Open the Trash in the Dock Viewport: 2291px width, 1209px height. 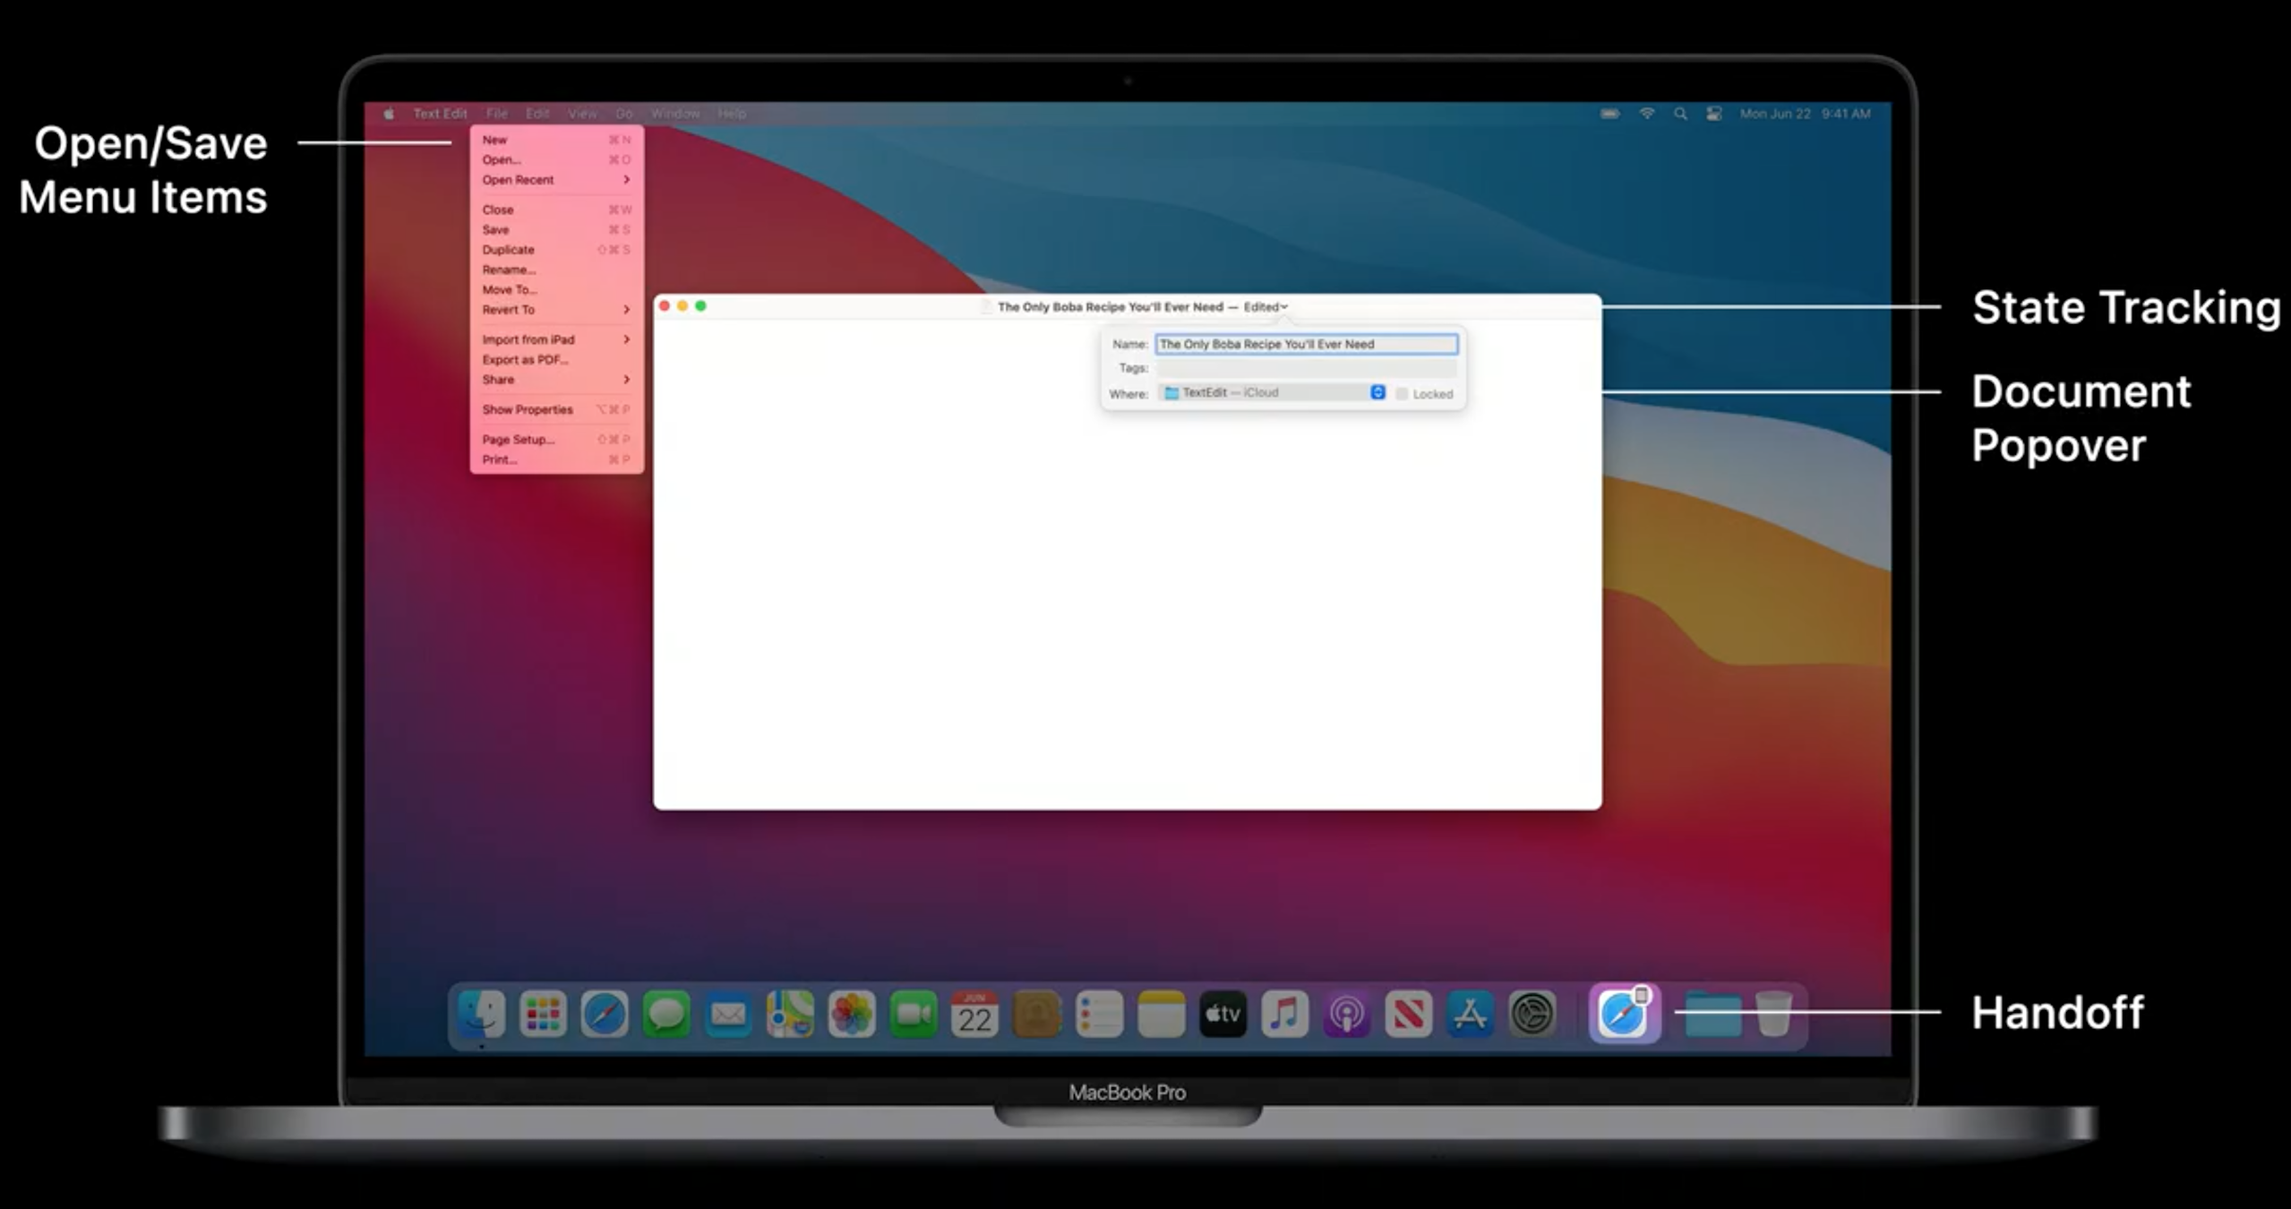[1773, 1015]
